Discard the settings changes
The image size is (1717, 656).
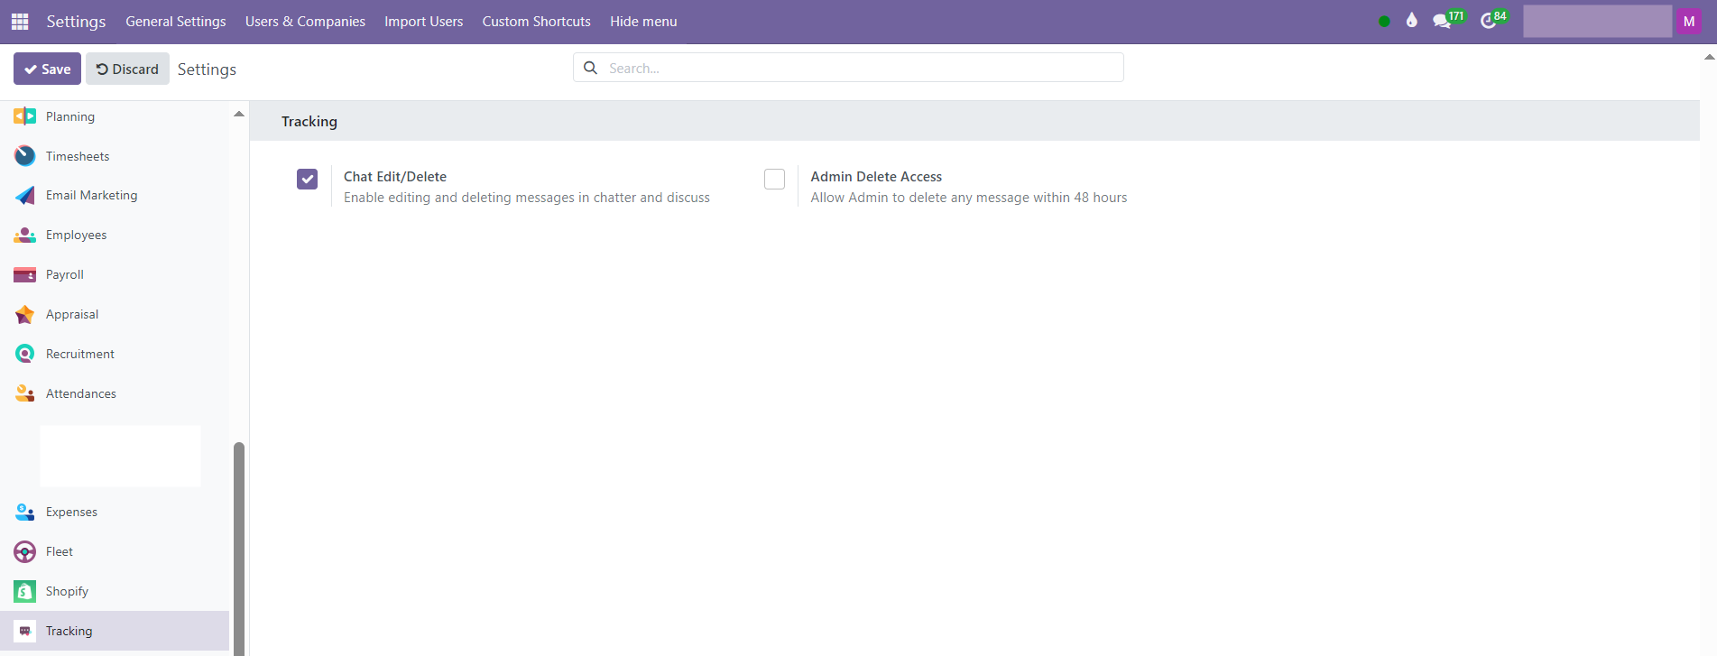[x=127, y=69]
